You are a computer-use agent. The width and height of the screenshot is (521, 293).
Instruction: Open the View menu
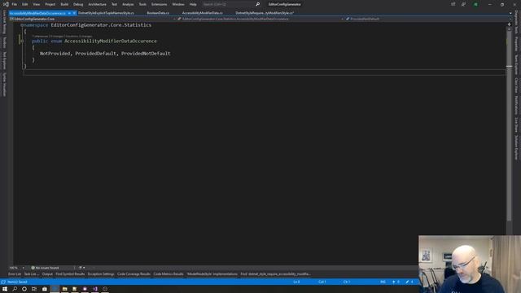point(36,4)
